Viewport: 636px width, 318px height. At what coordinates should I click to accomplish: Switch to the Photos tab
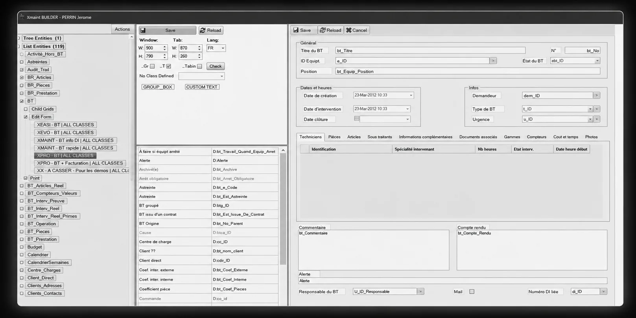[x=591, y=137]
